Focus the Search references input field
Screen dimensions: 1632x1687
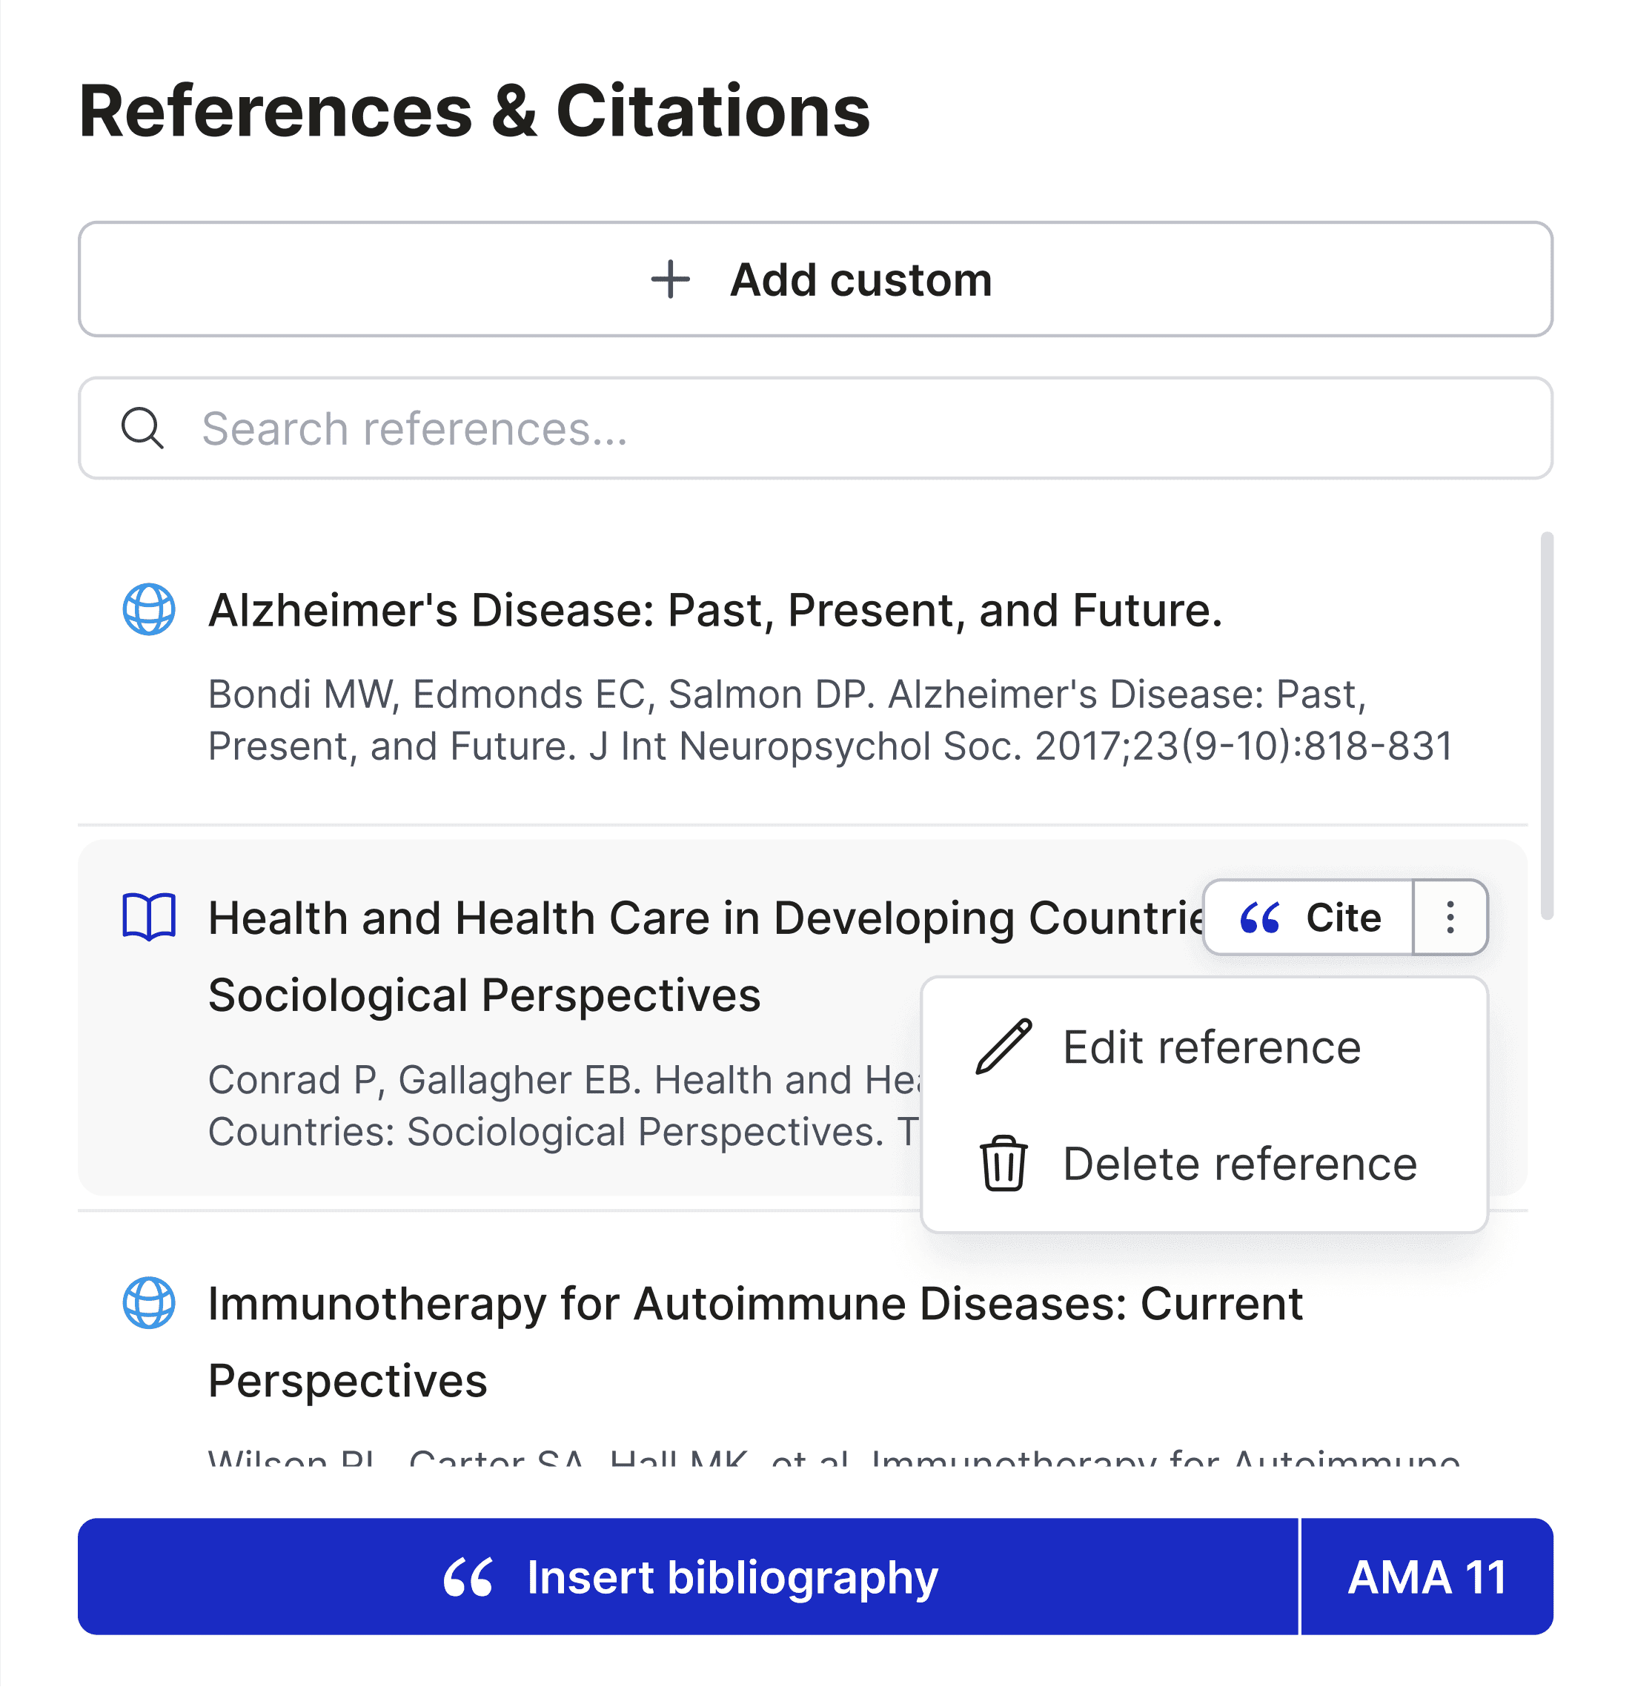click(815, 428)
